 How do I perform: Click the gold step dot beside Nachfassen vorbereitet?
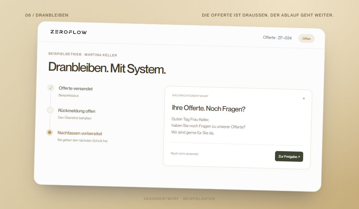(49, 133)
